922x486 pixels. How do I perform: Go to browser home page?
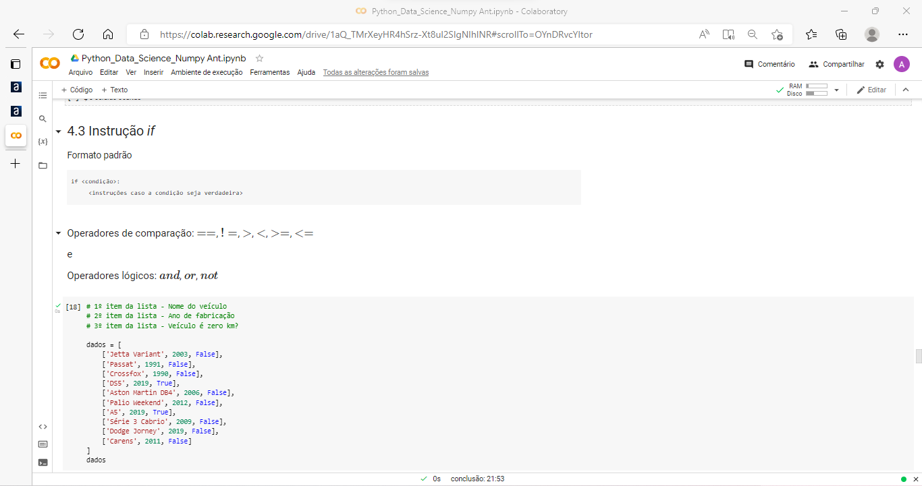pos(108,34)
